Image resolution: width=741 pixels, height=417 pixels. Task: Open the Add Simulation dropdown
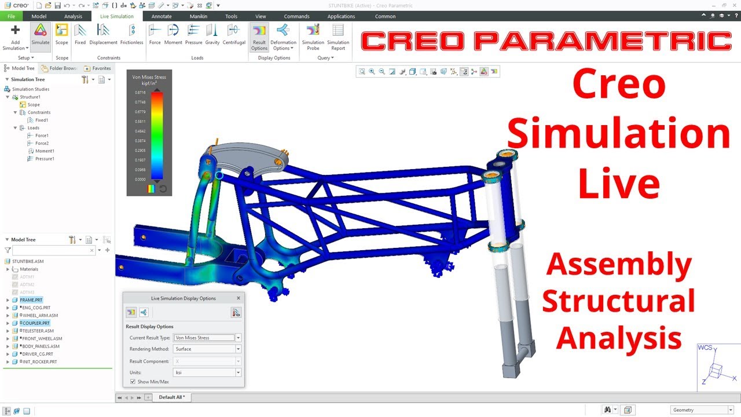[15, 45]
